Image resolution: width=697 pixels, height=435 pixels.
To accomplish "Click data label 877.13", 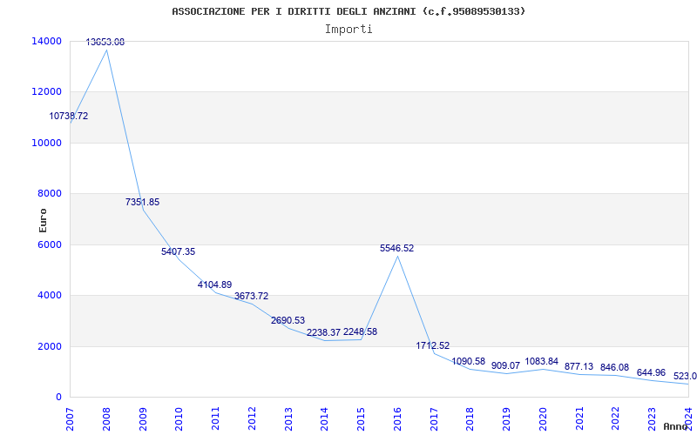I will [579, 367].
